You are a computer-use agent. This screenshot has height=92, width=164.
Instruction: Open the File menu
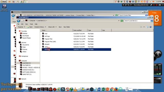click(x=18, y=24)
